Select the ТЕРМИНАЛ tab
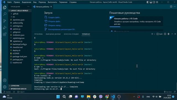 [x=86, y=34]
